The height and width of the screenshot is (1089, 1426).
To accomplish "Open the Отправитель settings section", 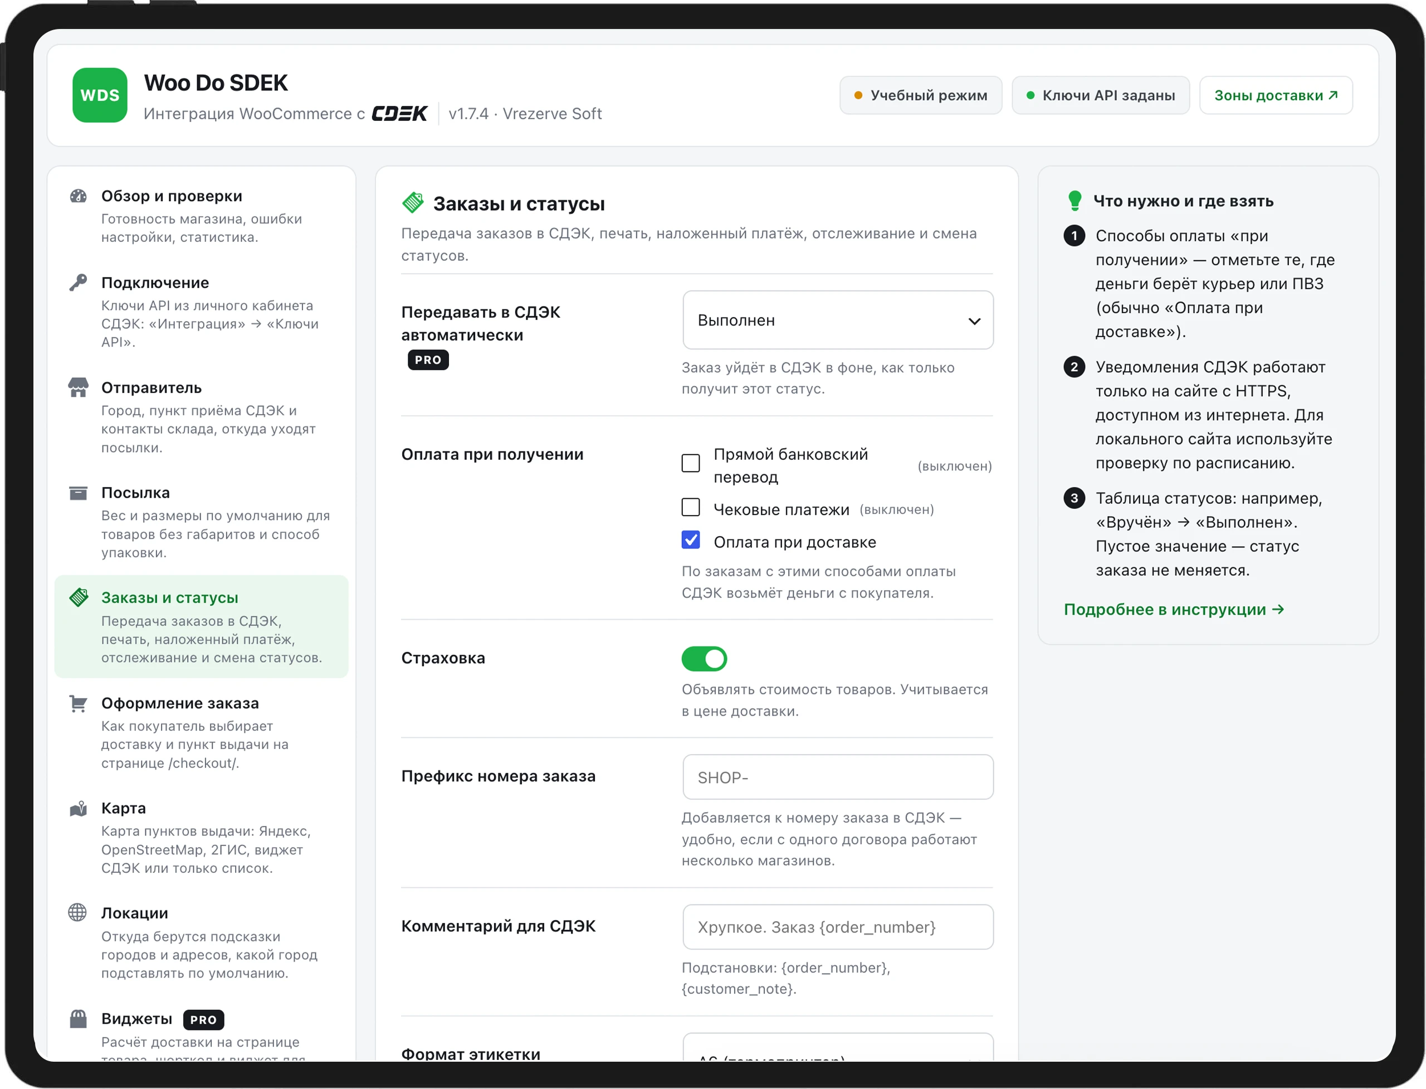I will pos(202,417).
